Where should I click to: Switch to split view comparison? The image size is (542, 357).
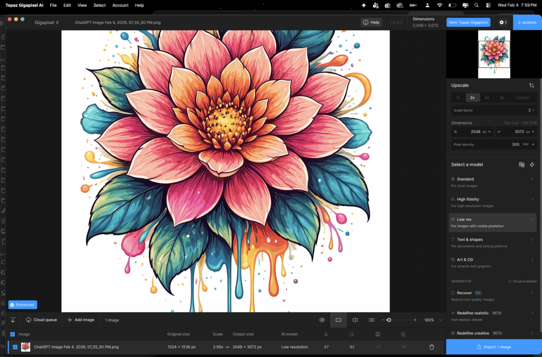(355, 320)
